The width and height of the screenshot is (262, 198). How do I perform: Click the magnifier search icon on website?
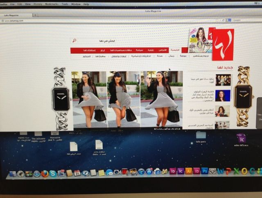coord(74,41)
